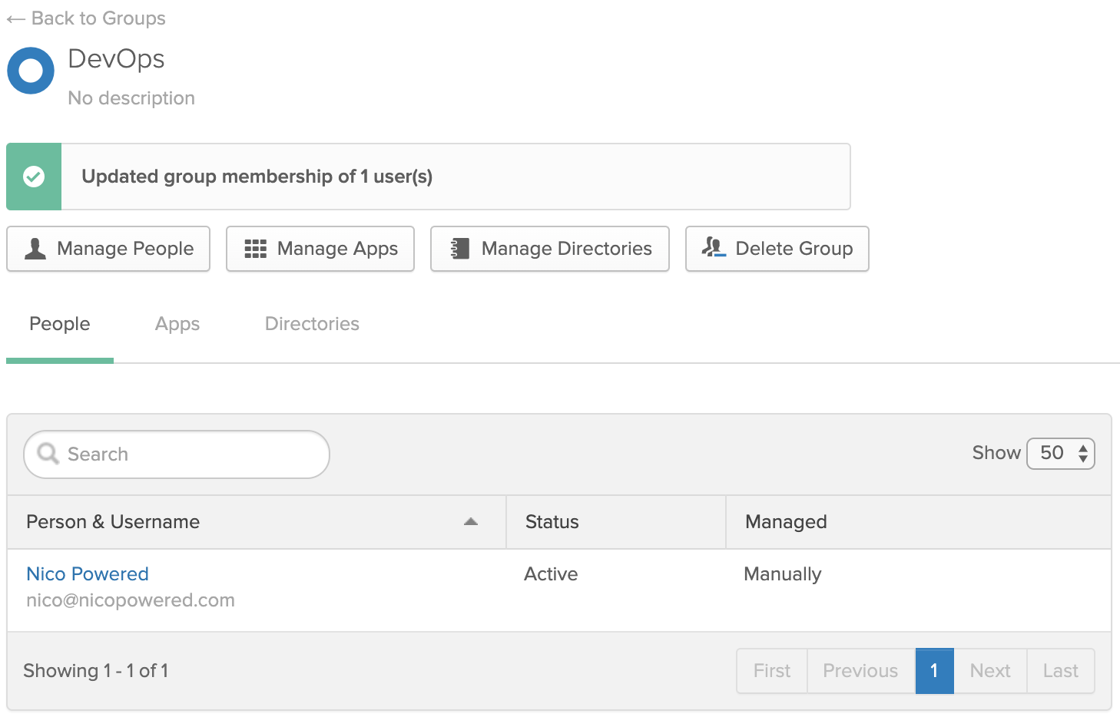The image size is (1120, 717).
Task: Click the Next pagination button
Action: point(990,671)
